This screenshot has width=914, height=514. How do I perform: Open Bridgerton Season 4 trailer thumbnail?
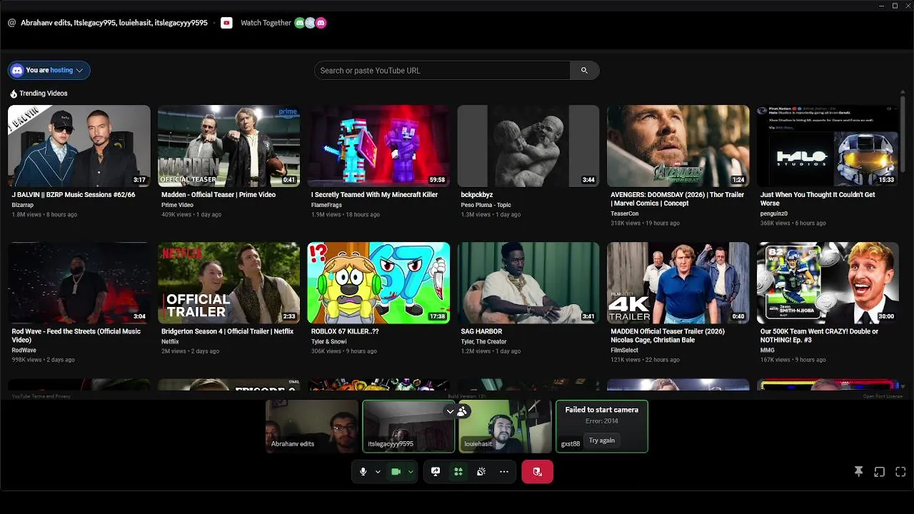click(228, 283)
